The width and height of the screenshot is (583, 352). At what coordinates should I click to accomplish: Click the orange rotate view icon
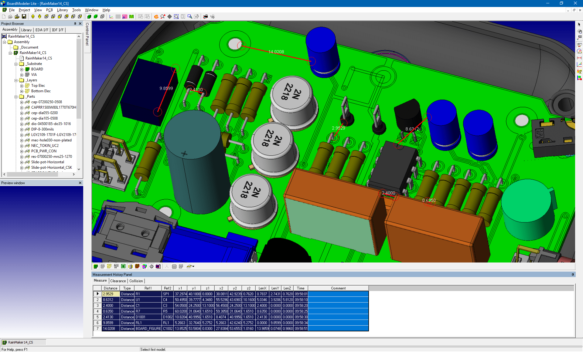(x=156, y=17)
